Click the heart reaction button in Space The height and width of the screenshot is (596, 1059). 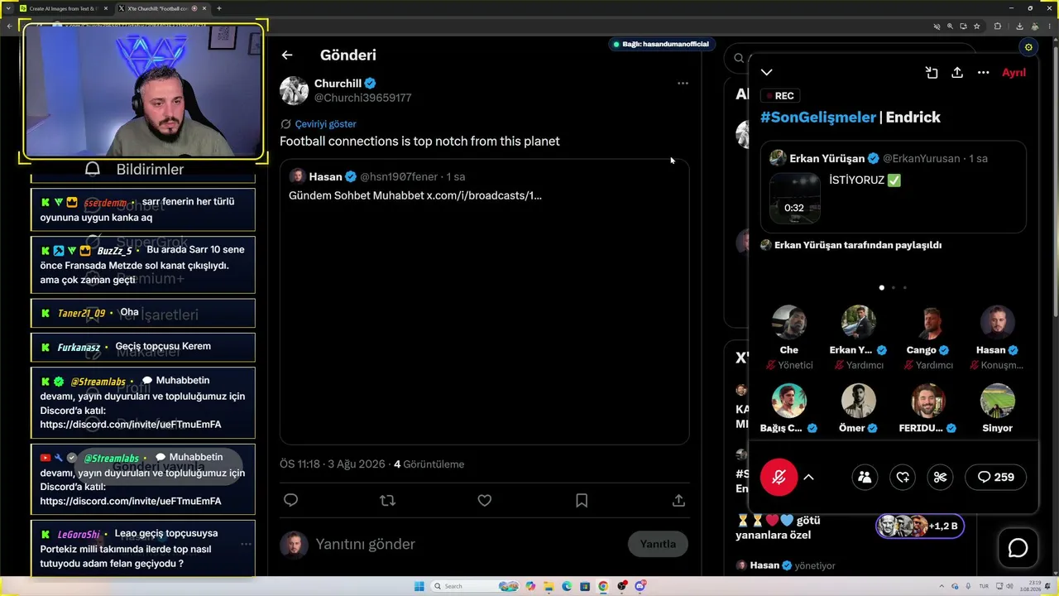coord(903,477)
